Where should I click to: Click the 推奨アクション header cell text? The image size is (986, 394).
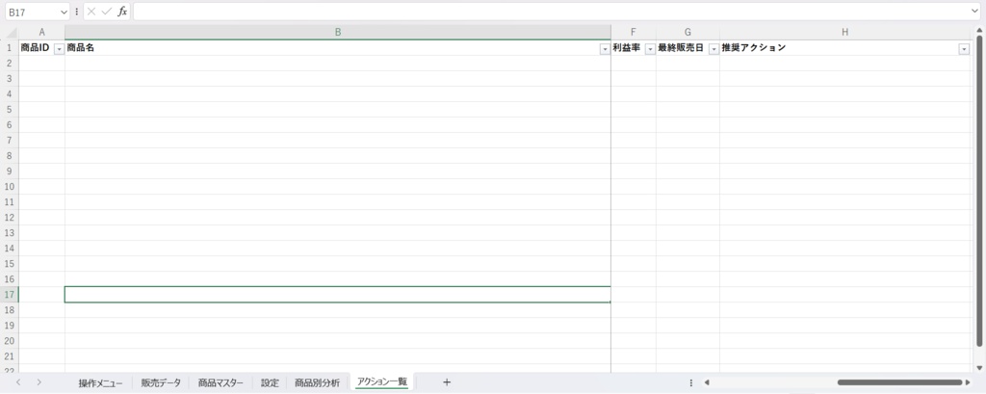[753, 48]
